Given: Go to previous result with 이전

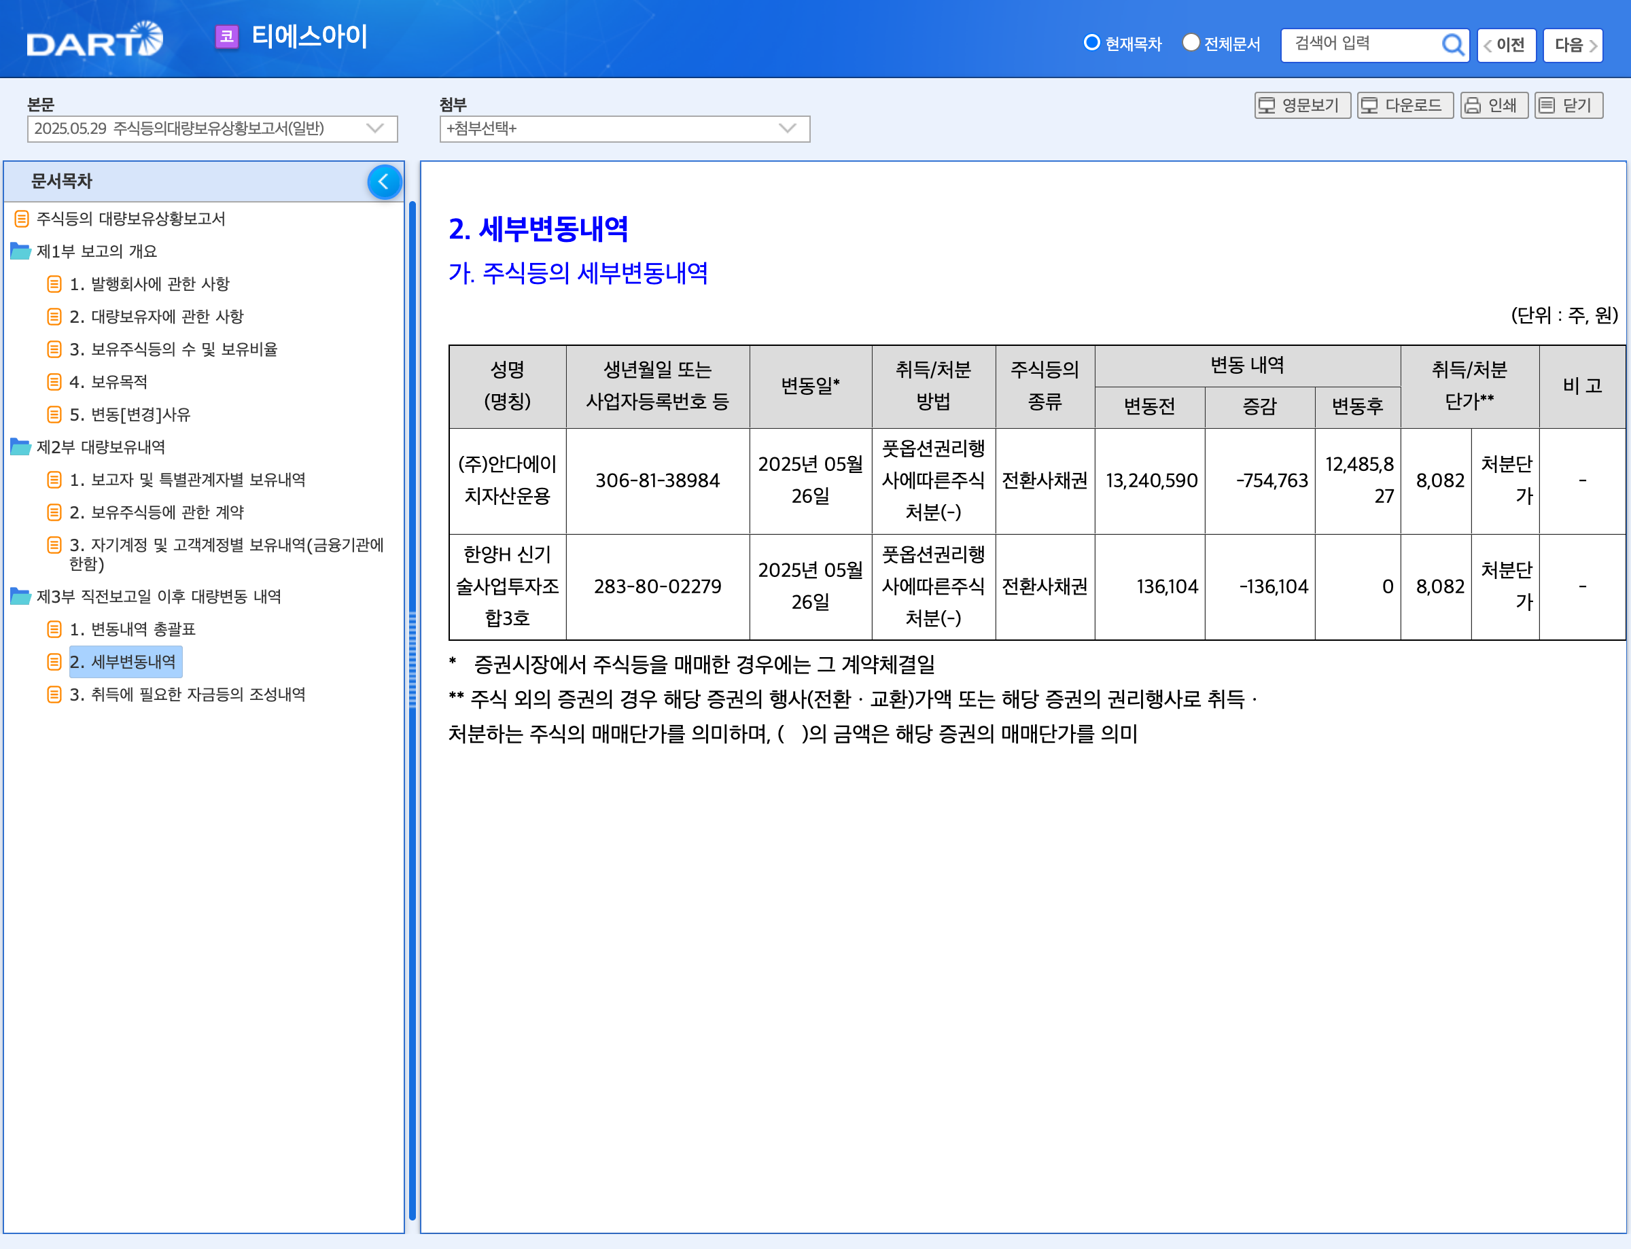Looking at the screenshot, I should pos(1506,46).
